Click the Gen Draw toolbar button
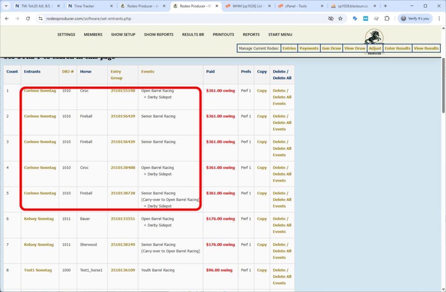The width and height of the screenshot is (446, 292). coord(331,48)
